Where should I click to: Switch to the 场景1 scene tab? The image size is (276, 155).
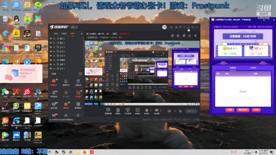pos(73,33)
